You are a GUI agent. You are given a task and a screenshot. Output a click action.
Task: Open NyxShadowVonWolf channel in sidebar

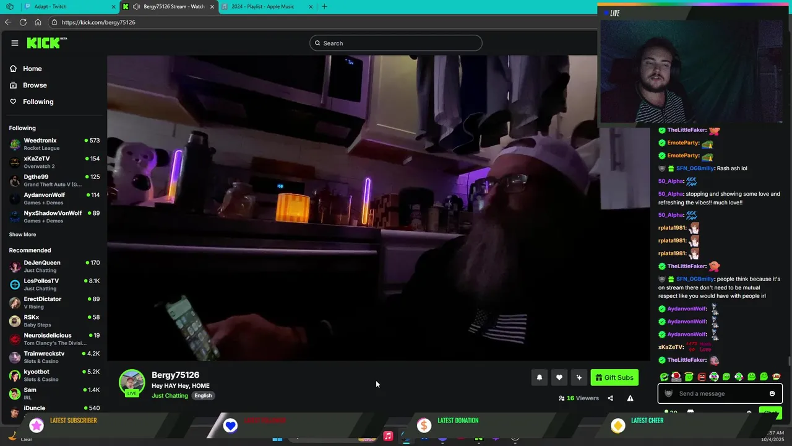pyautogui.click(x=54, y=217)
